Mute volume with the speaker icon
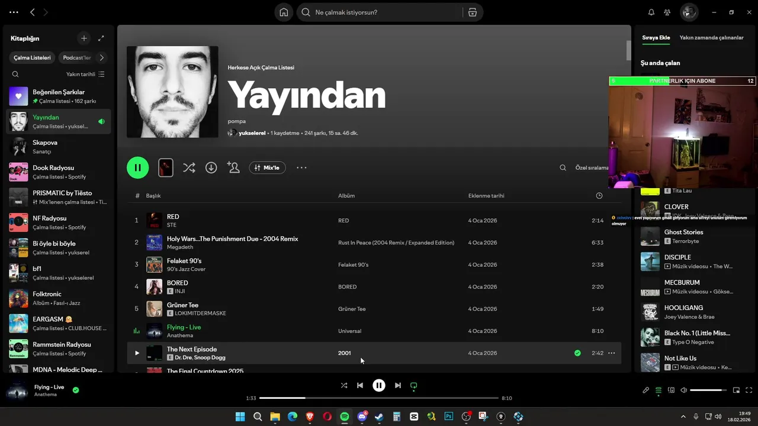 coord(683,390)
